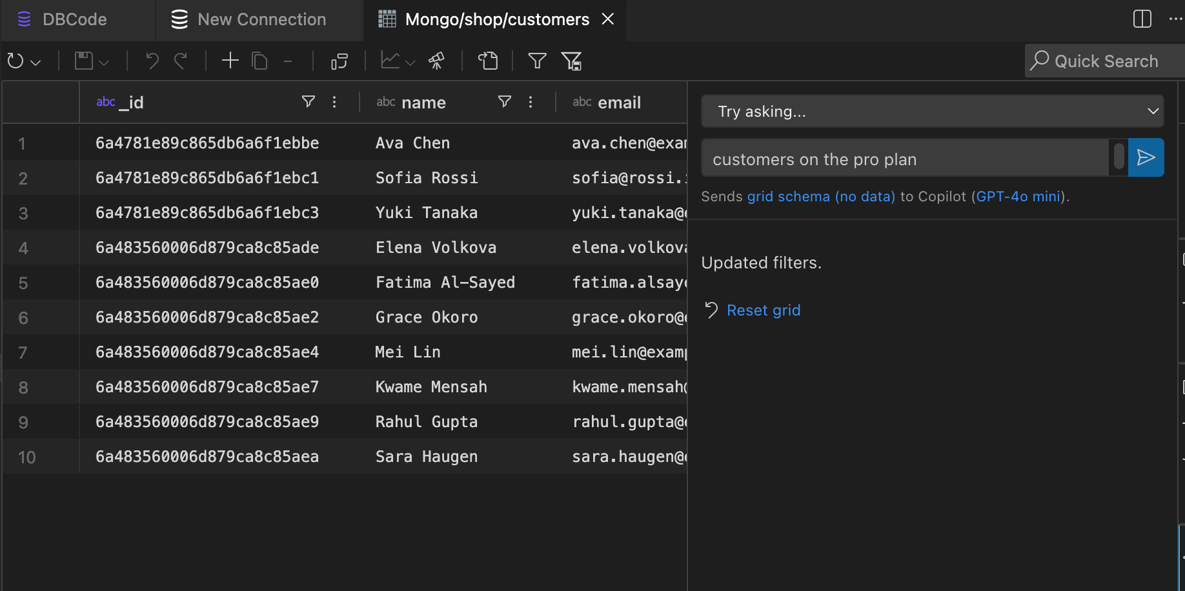Expand the chart type dropdown arrow

(x=410, y=63)
